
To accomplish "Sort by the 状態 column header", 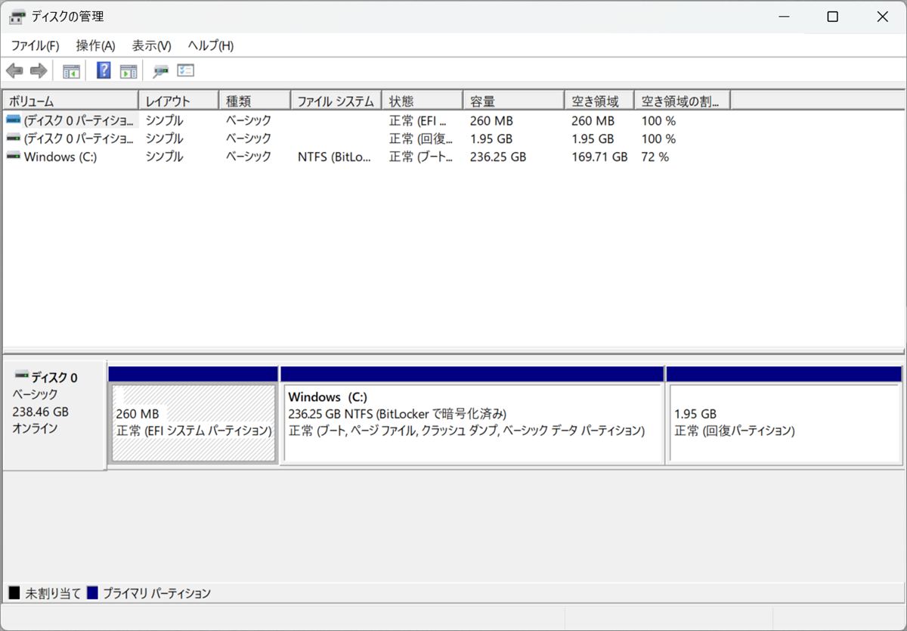I will [x=423, y=101].
